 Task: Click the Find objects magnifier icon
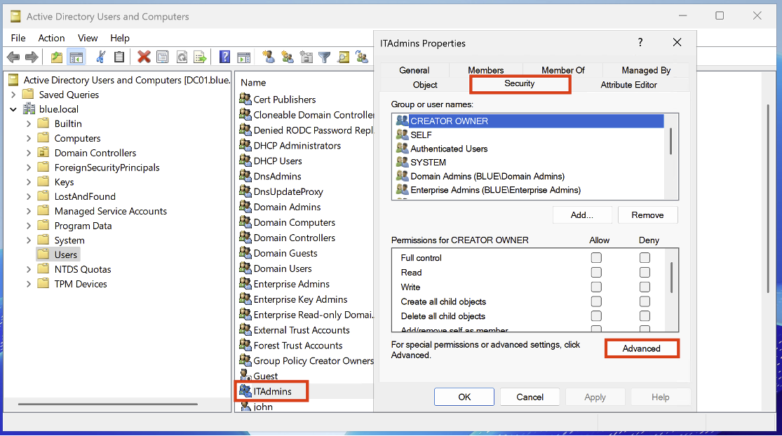coord(343,57)
